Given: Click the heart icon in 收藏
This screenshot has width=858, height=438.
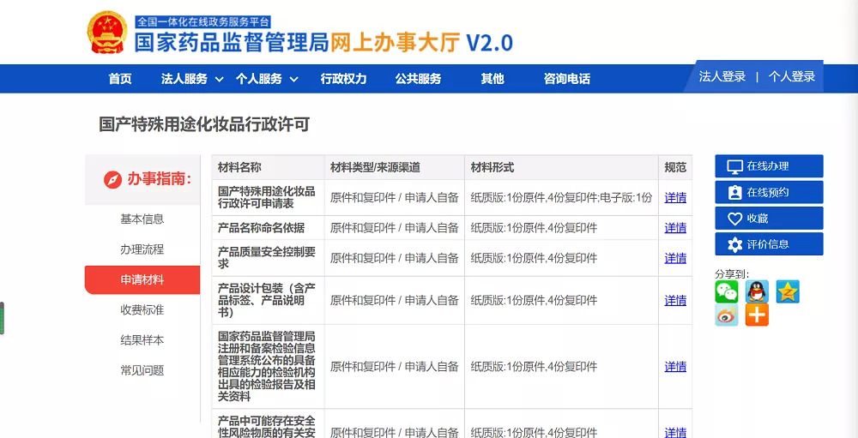Looking at the screenshot, I should pos(735,219).
